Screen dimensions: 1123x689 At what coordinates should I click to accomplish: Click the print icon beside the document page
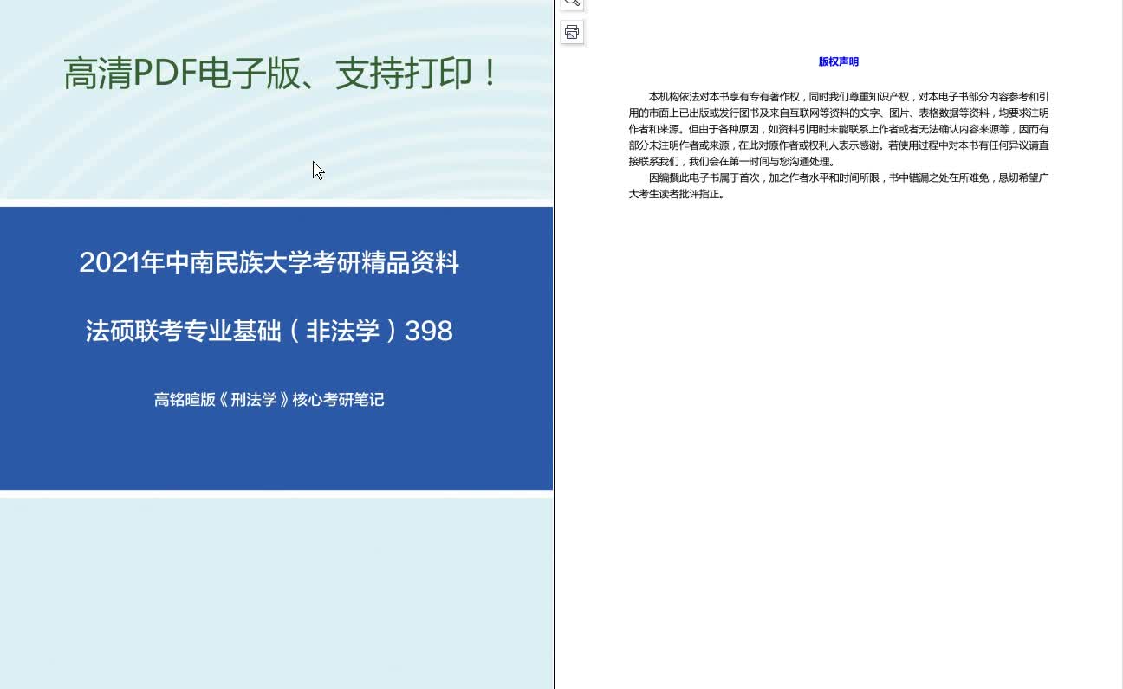(572, 33)
